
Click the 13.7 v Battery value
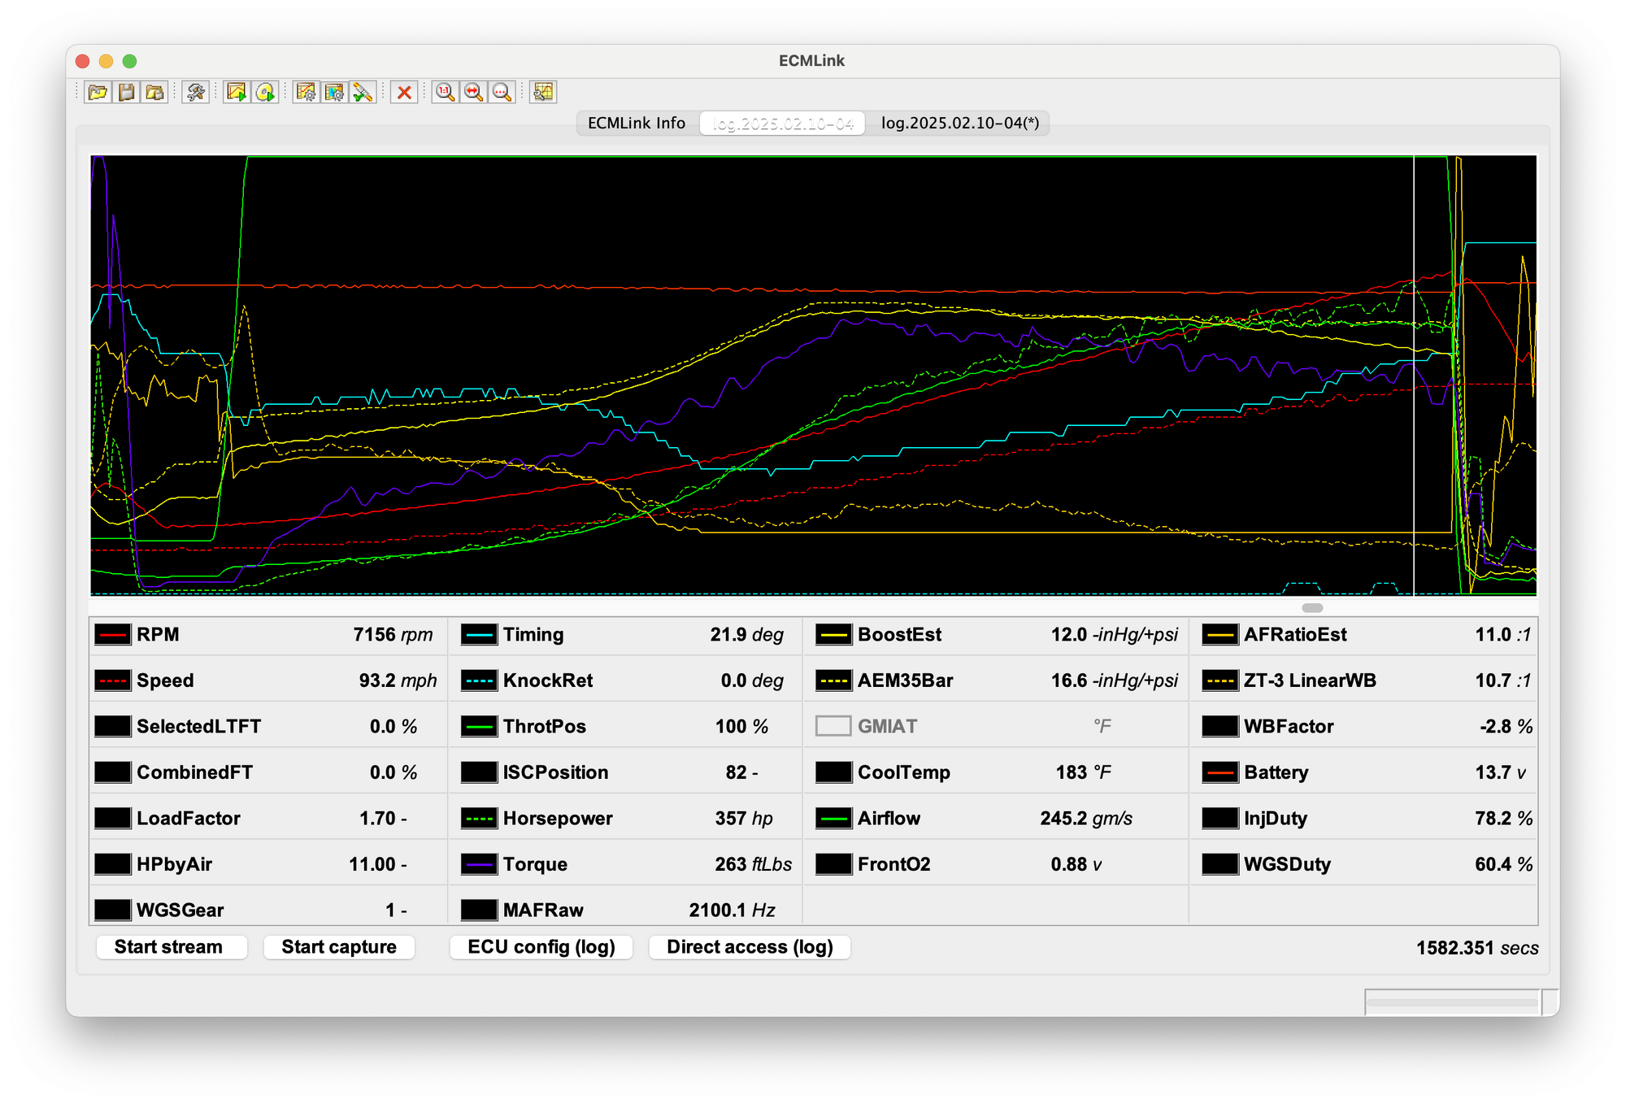[1501, 772]
